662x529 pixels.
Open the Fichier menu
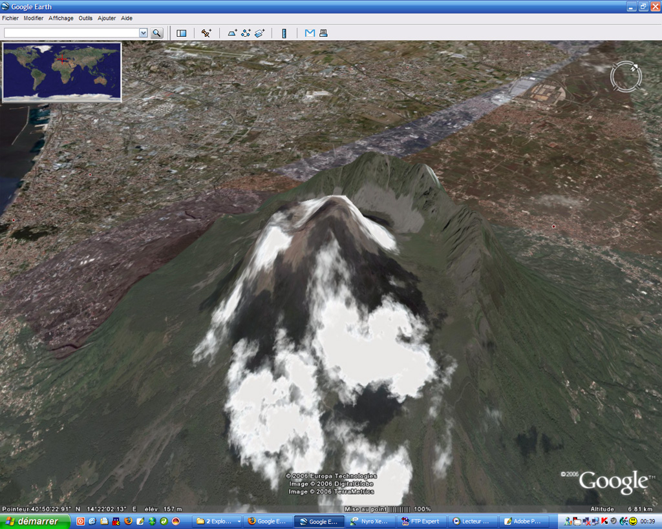click(x=10, y=18)
